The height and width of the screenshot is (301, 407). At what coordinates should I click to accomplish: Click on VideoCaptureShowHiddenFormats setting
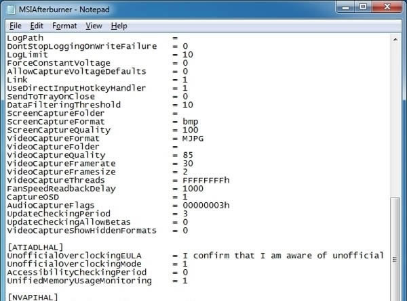(82, 231)
